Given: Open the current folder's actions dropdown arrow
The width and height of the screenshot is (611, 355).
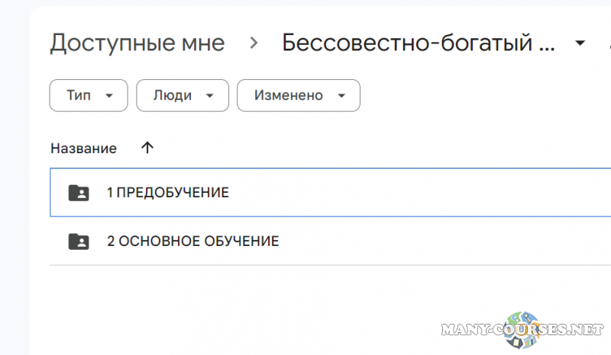Looking at the screenshot, I should 582,43.
